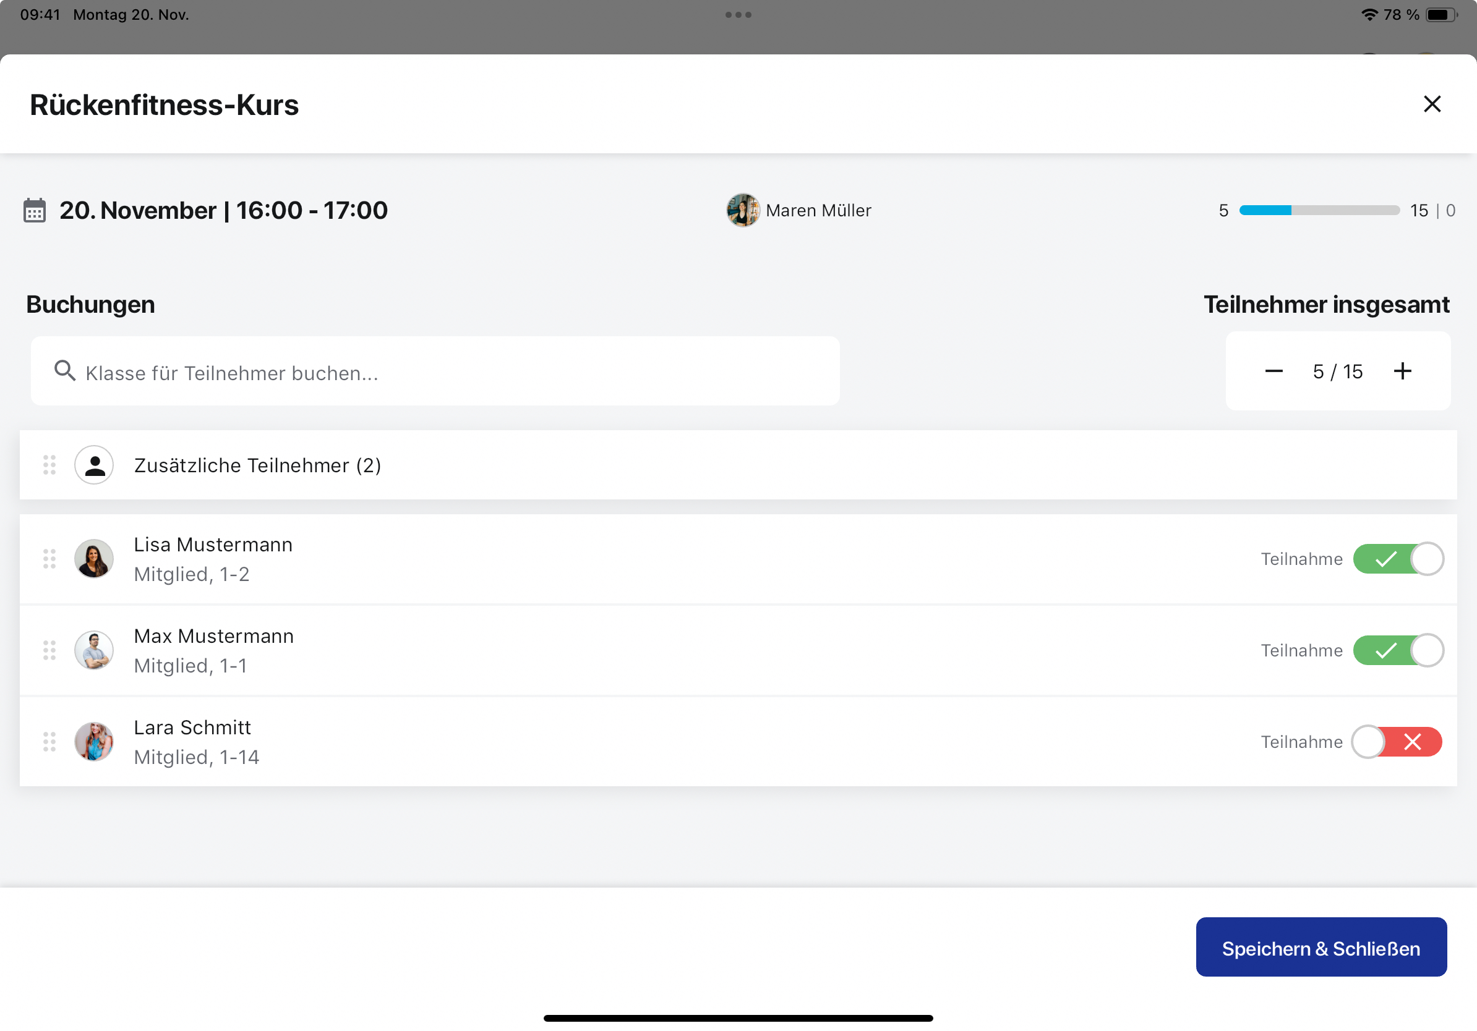This screenshot has width=1477, height=1031.
Task: Click Speichern & Schließen button
Action: tap(1321, 948)
